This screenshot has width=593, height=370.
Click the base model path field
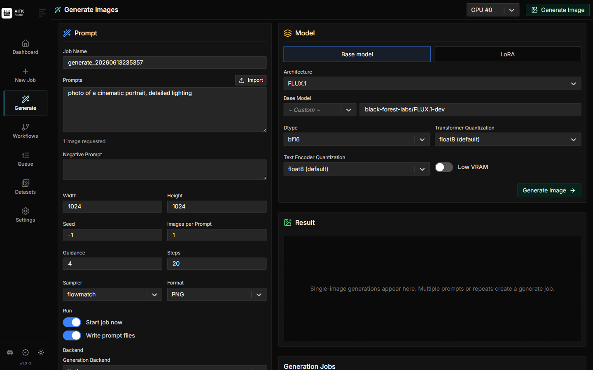(x=470, y=110)
